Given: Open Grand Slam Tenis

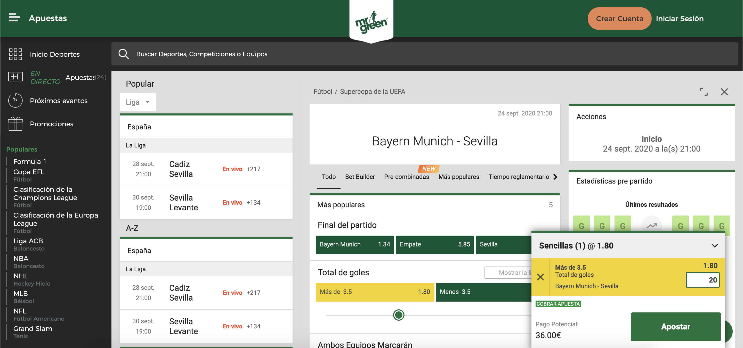Looking at the screenshot, I should [33, 332].
